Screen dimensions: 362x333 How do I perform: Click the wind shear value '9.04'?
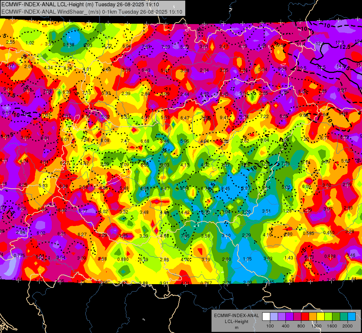265,140
